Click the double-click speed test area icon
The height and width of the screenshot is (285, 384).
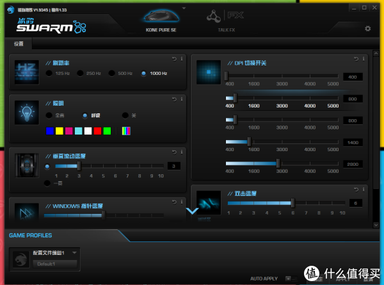[209, 203]
